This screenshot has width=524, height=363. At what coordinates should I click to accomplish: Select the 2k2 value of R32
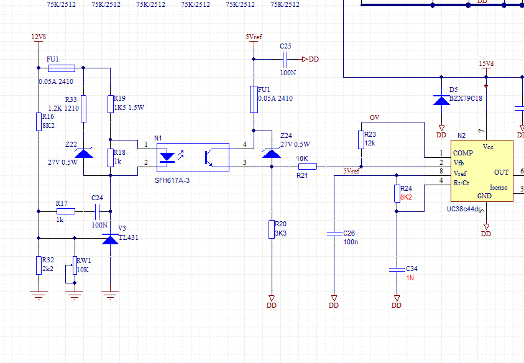click(x=48, y=269)
